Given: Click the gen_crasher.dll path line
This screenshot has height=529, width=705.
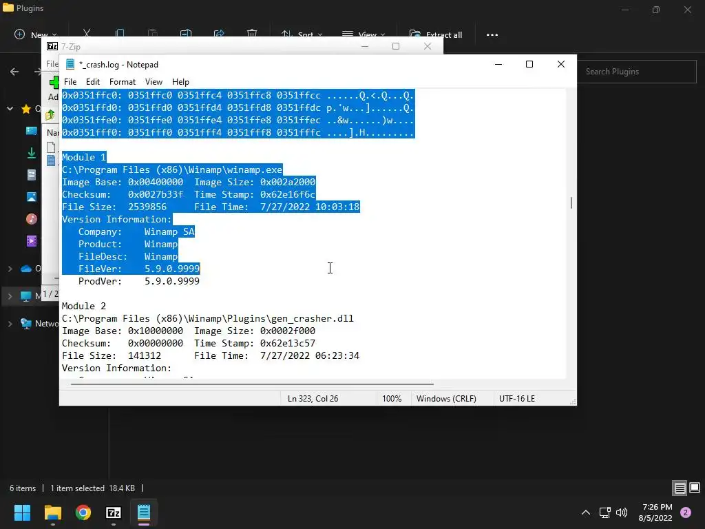Looking at the screenshot, I should coord(208,318).
